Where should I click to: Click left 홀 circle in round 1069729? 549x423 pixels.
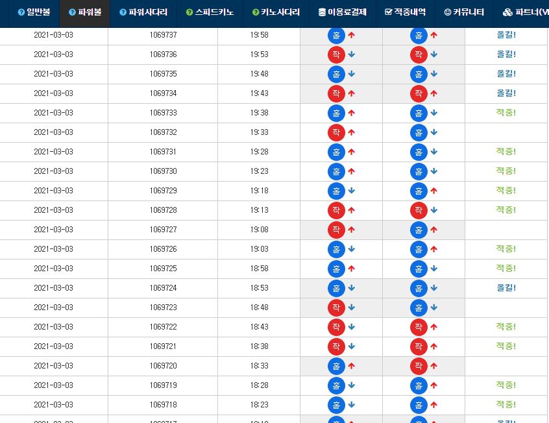tap(336, 191)
